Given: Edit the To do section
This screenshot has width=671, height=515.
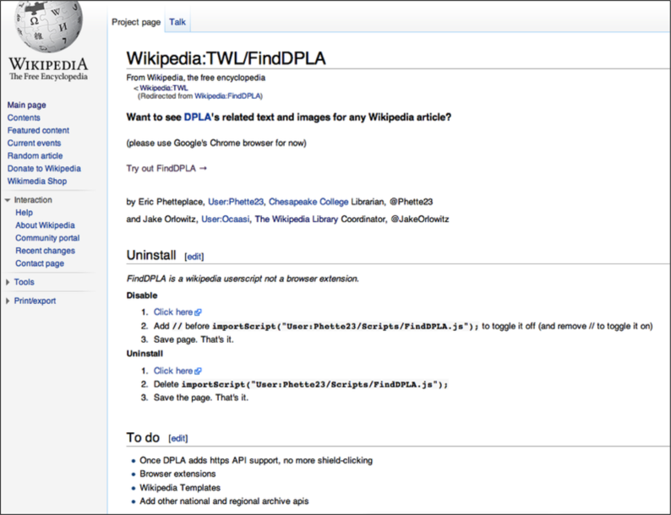Looking at the screenshot, I should click(178, 438).
